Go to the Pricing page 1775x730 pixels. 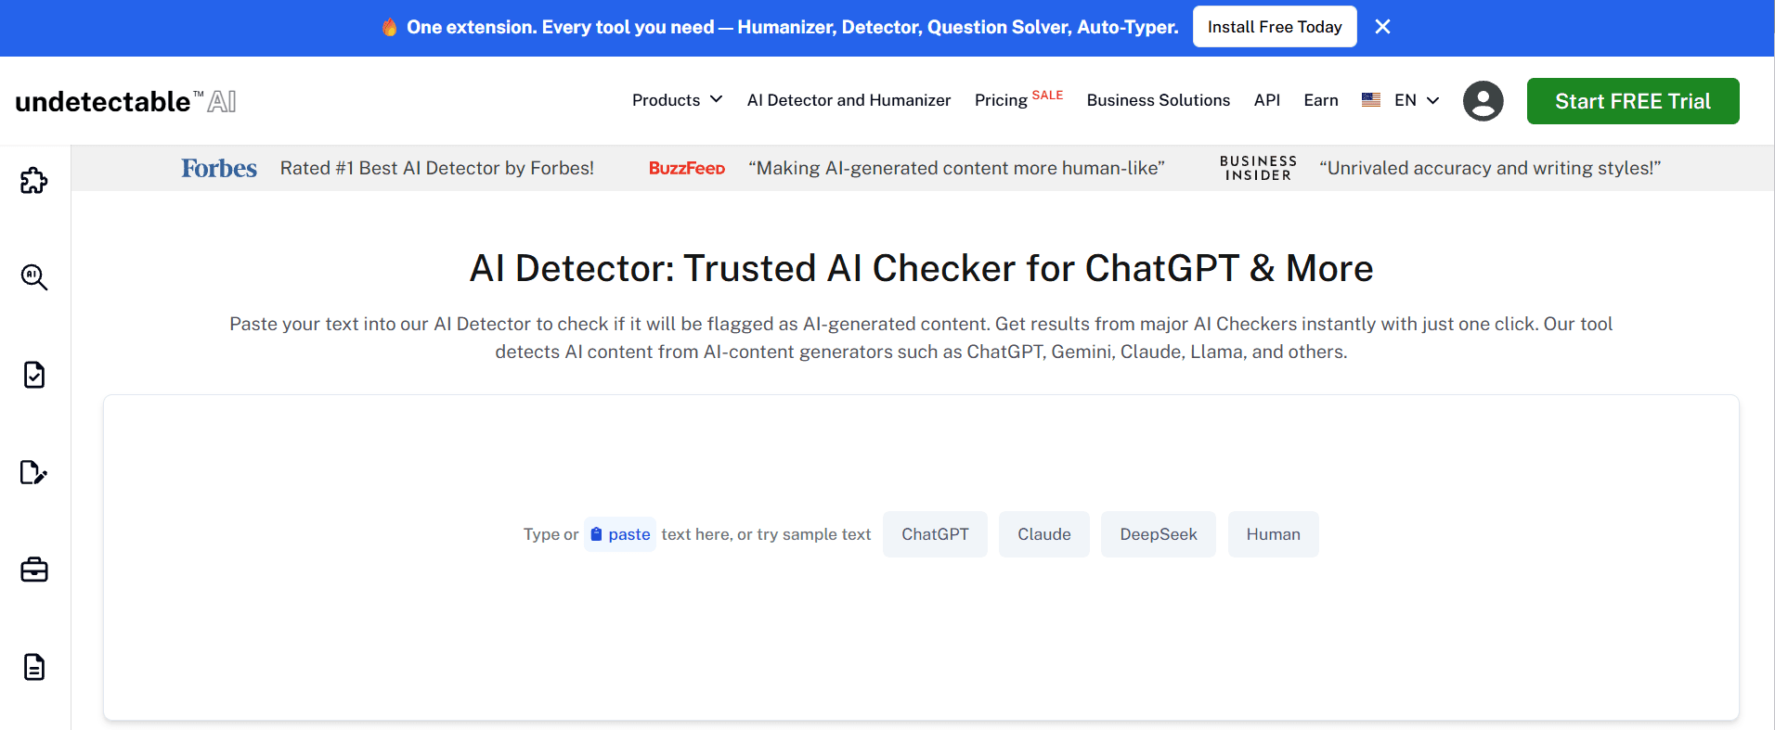tap(1001, 100)
